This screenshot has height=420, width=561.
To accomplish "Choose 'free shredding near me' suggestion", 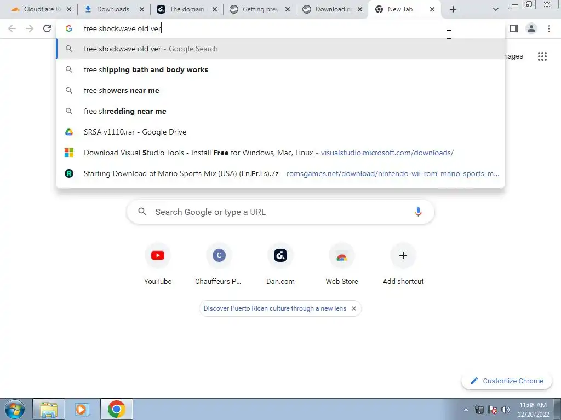I will pos(280,111).
